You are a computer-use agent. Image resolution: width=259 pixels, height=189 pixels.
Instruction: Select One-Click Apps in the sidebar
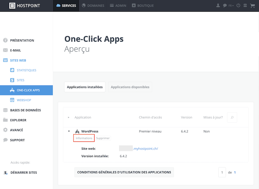(27, 90)
